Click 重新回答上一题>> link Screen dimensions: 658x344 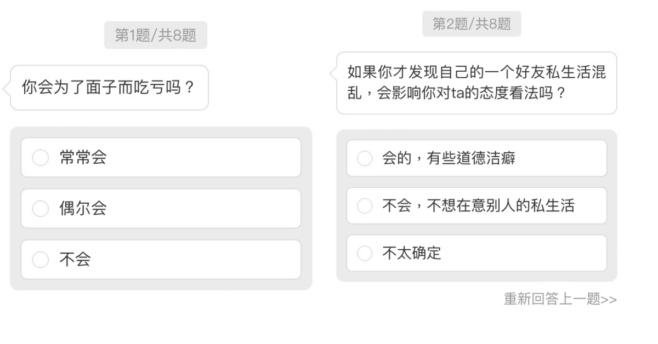click(x=560, y=299)
